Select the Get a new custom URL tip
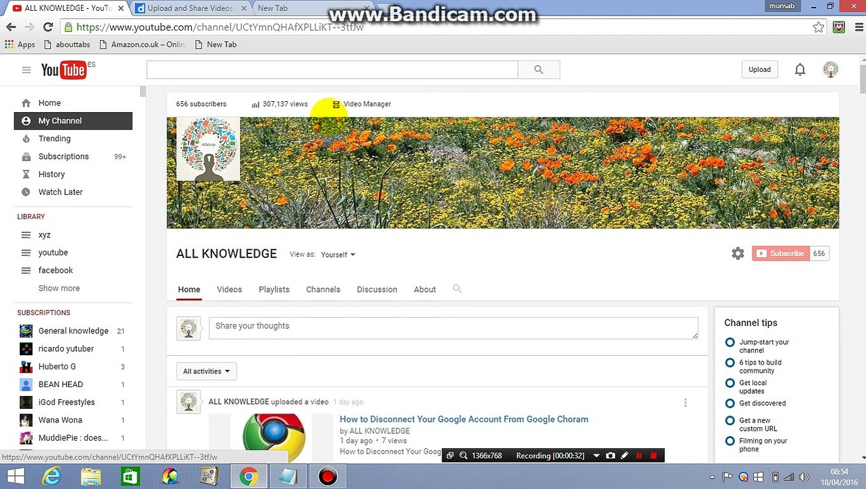The image size is (866, 489). [751, 424]
